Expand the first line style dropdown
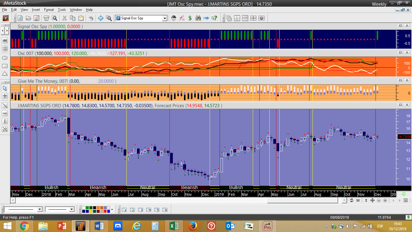 pos(40,209)
